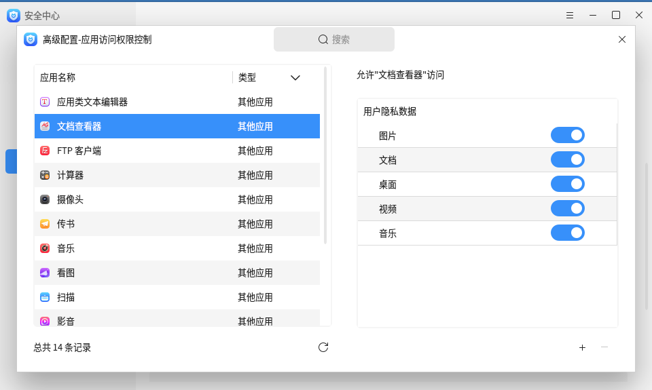
Task: Click the image viewer (看图) icon
Action: 45,273
